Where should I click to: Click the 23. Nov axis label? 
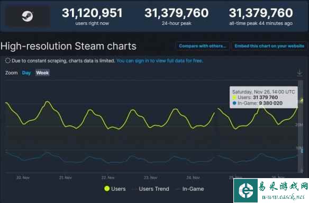click(x=150, y=178)
